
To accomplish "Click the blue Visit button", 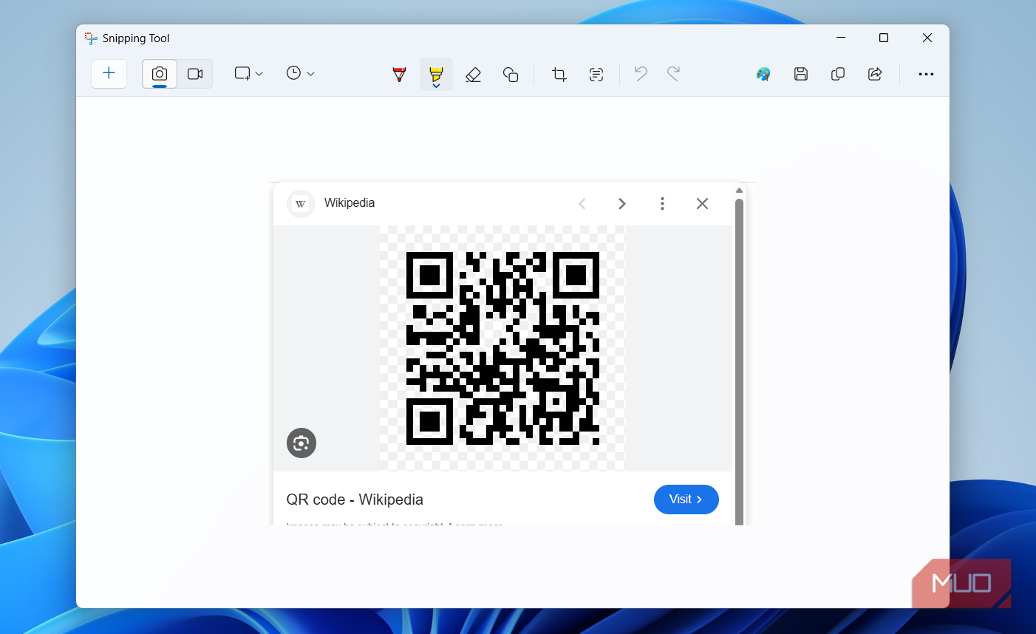I will click(x=686, y=500).
